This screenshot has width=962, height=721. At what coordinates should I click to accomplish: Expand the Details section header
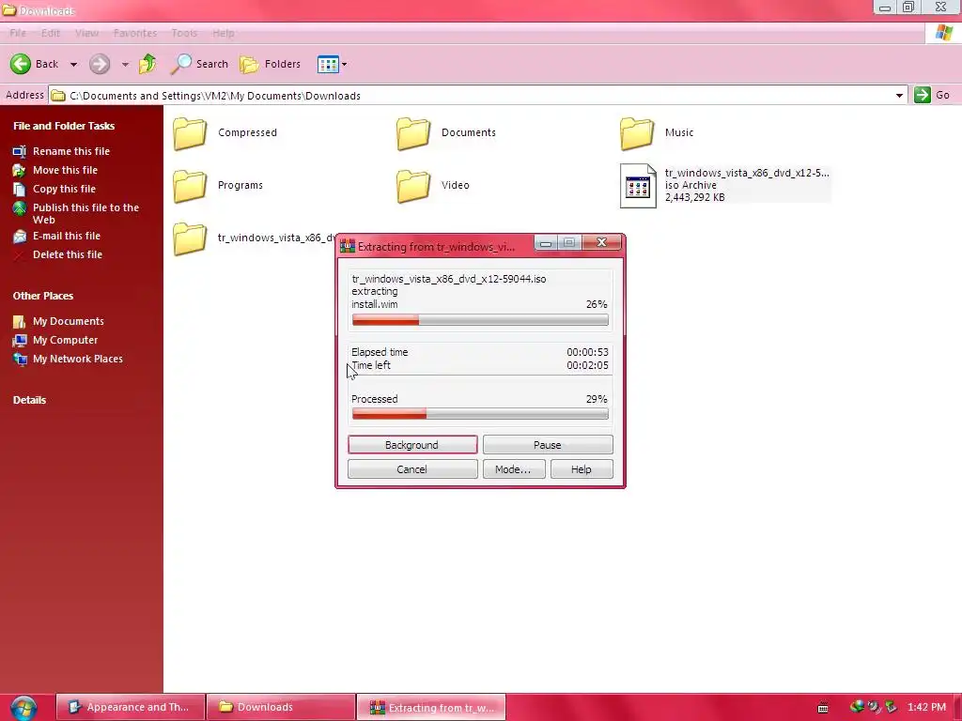pyautogui.click(x=29, y=400)
